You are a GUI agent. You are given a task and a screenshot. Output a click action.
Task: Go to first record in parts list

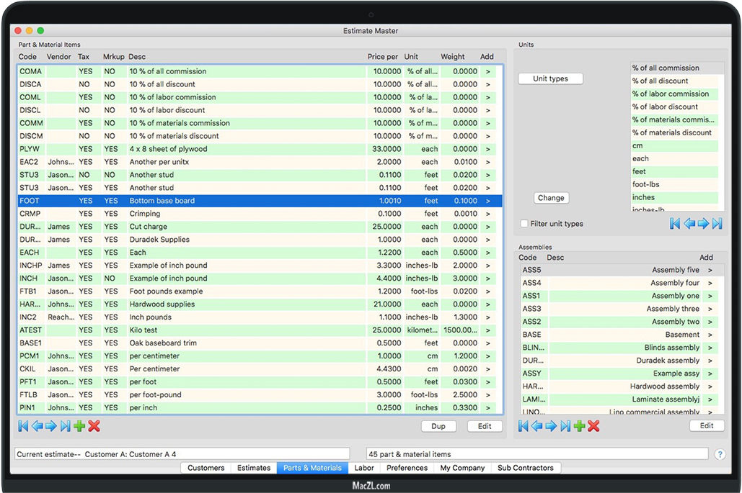tap(23, 426)
